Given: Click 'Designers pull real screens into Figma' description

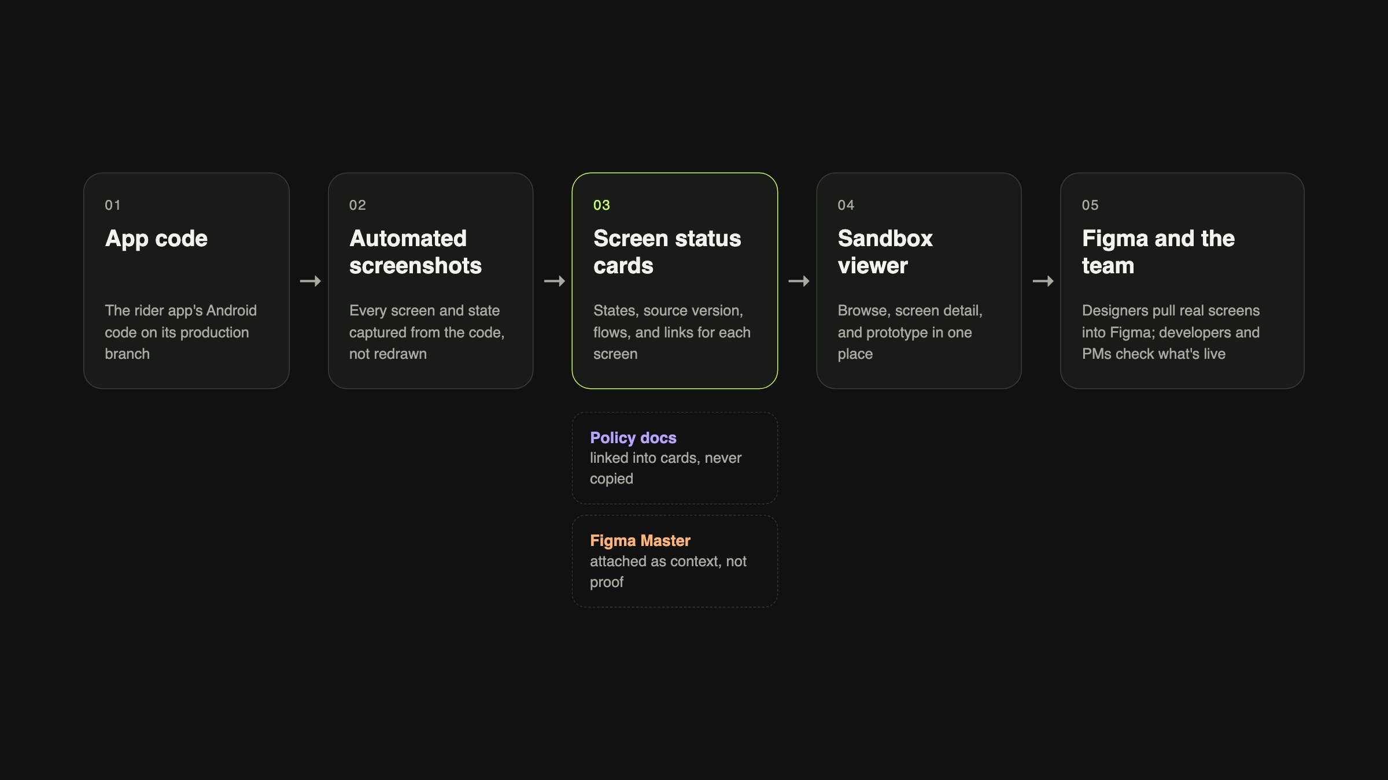Looking at the screenshot, I should click(x=1171, y=332).
